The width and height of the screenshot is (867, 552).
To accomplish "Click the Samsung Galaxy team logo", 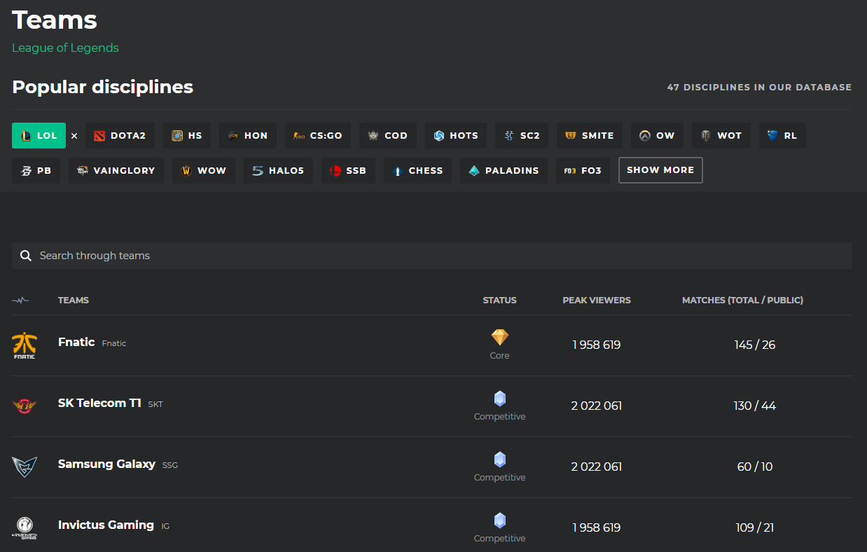I will tap(25, 467).
